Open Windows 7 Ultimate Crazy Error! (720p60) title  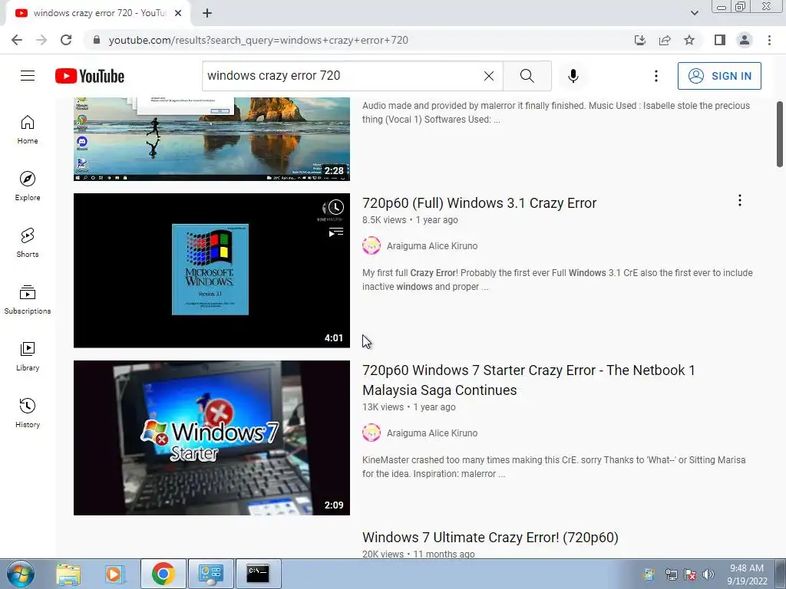pos(490,538)
